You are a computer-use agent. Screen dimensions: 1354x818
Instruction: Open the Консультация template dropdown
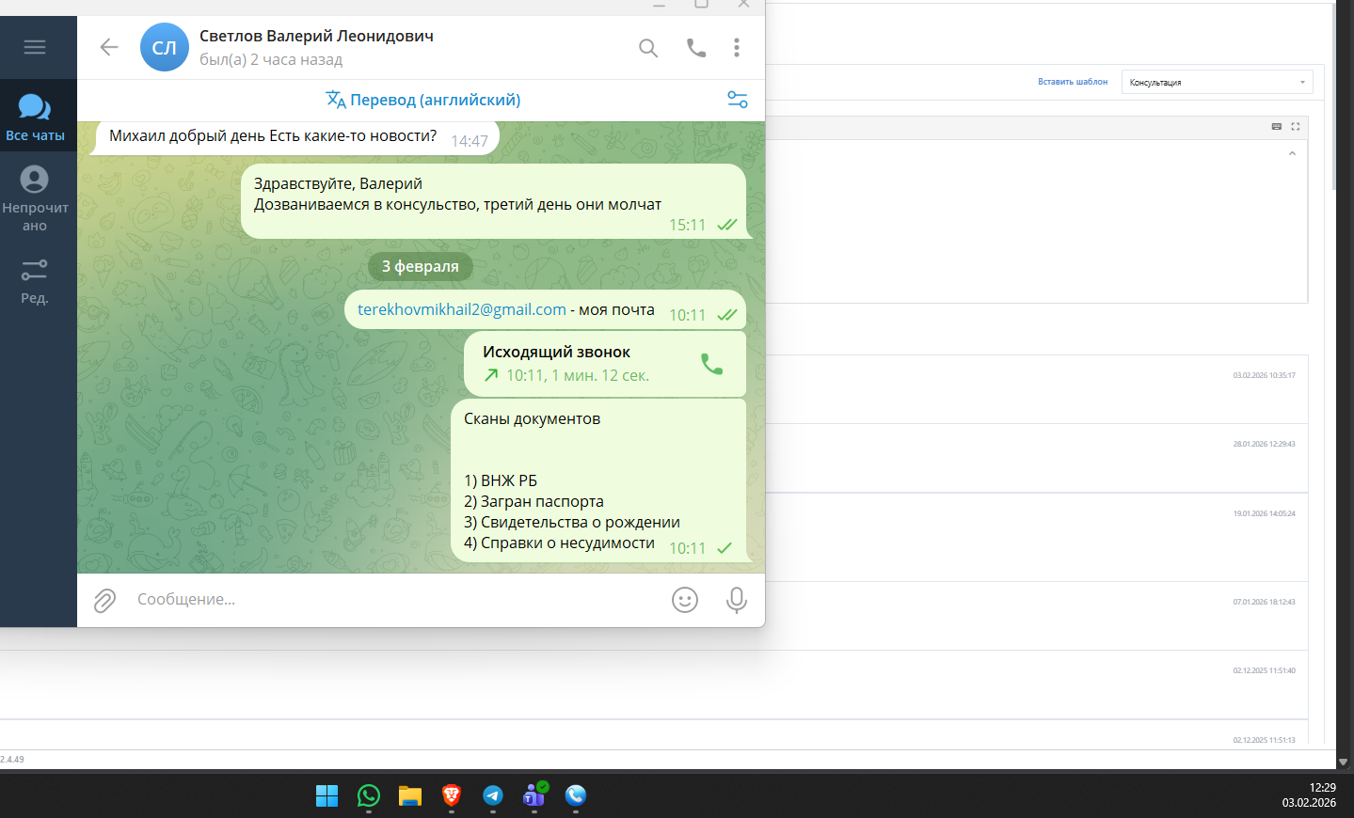tap(1217, 82)
